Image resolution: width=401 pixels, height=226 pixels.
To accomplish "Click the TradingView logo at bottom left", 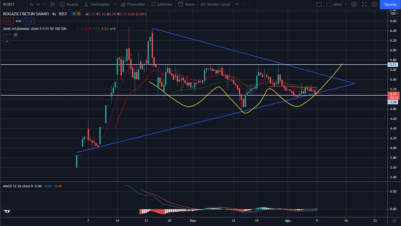I will click(x=7, y=211).
